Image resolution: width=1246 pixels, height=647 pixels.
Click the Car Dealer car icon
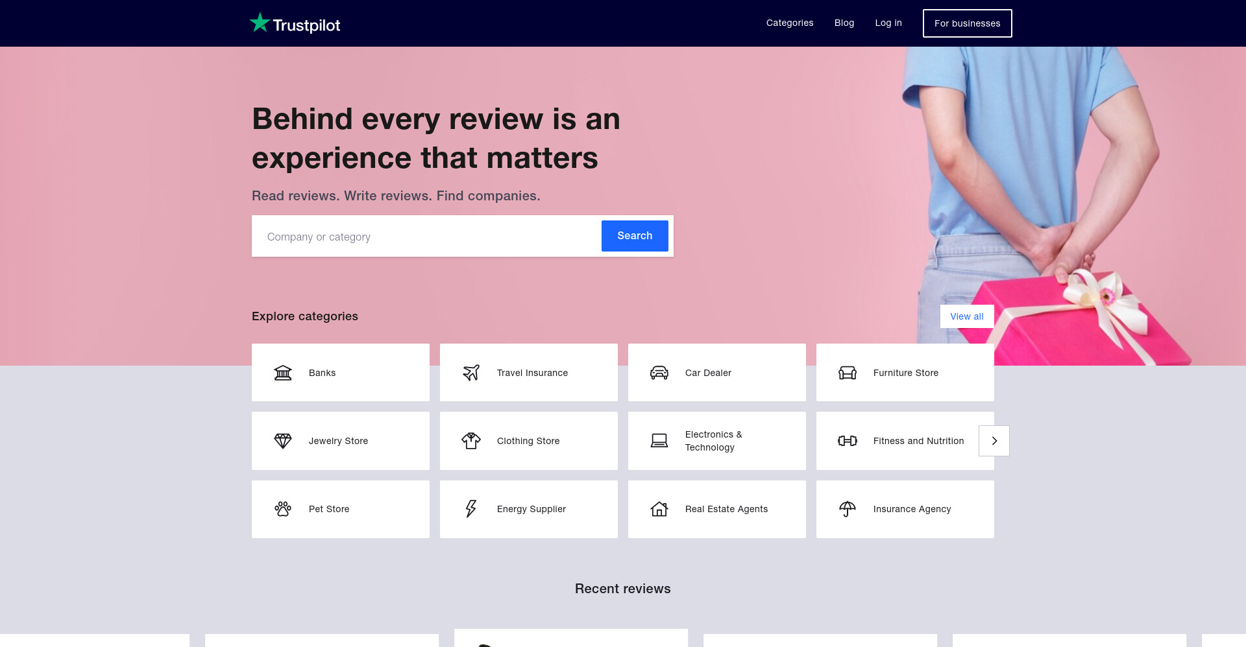pyautogui.click(x=659, y=373)
